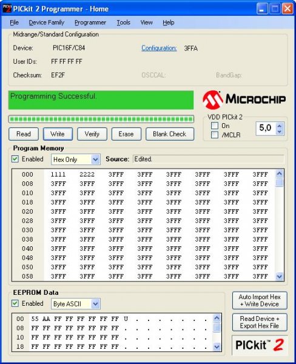Click the EEPROM ASCII character U

tap(126, 318)
